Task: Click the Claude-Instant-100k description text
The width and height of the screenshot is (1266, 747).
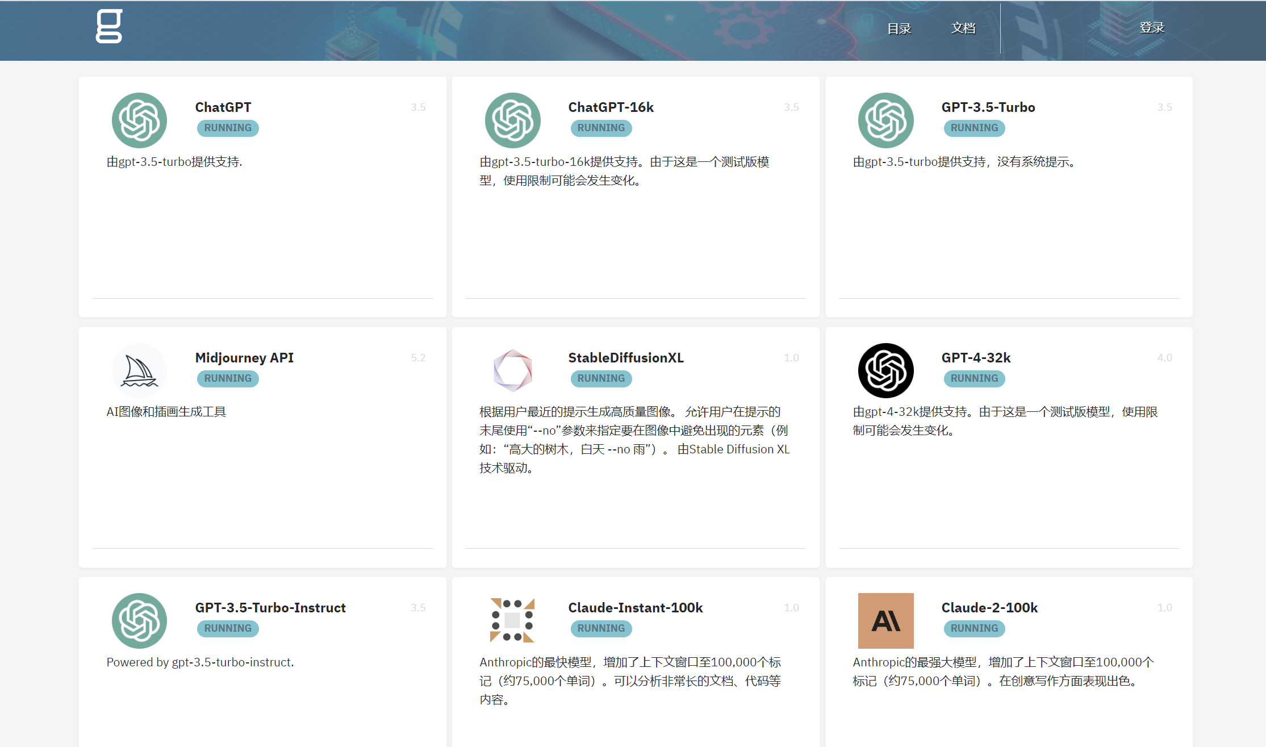Action: (x=630, y=681)
